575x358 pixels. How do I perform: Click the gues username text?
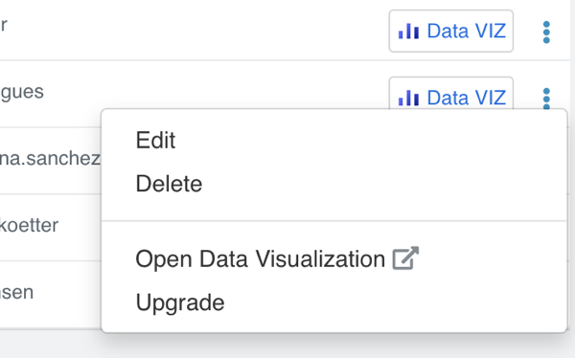click(22, 92)
